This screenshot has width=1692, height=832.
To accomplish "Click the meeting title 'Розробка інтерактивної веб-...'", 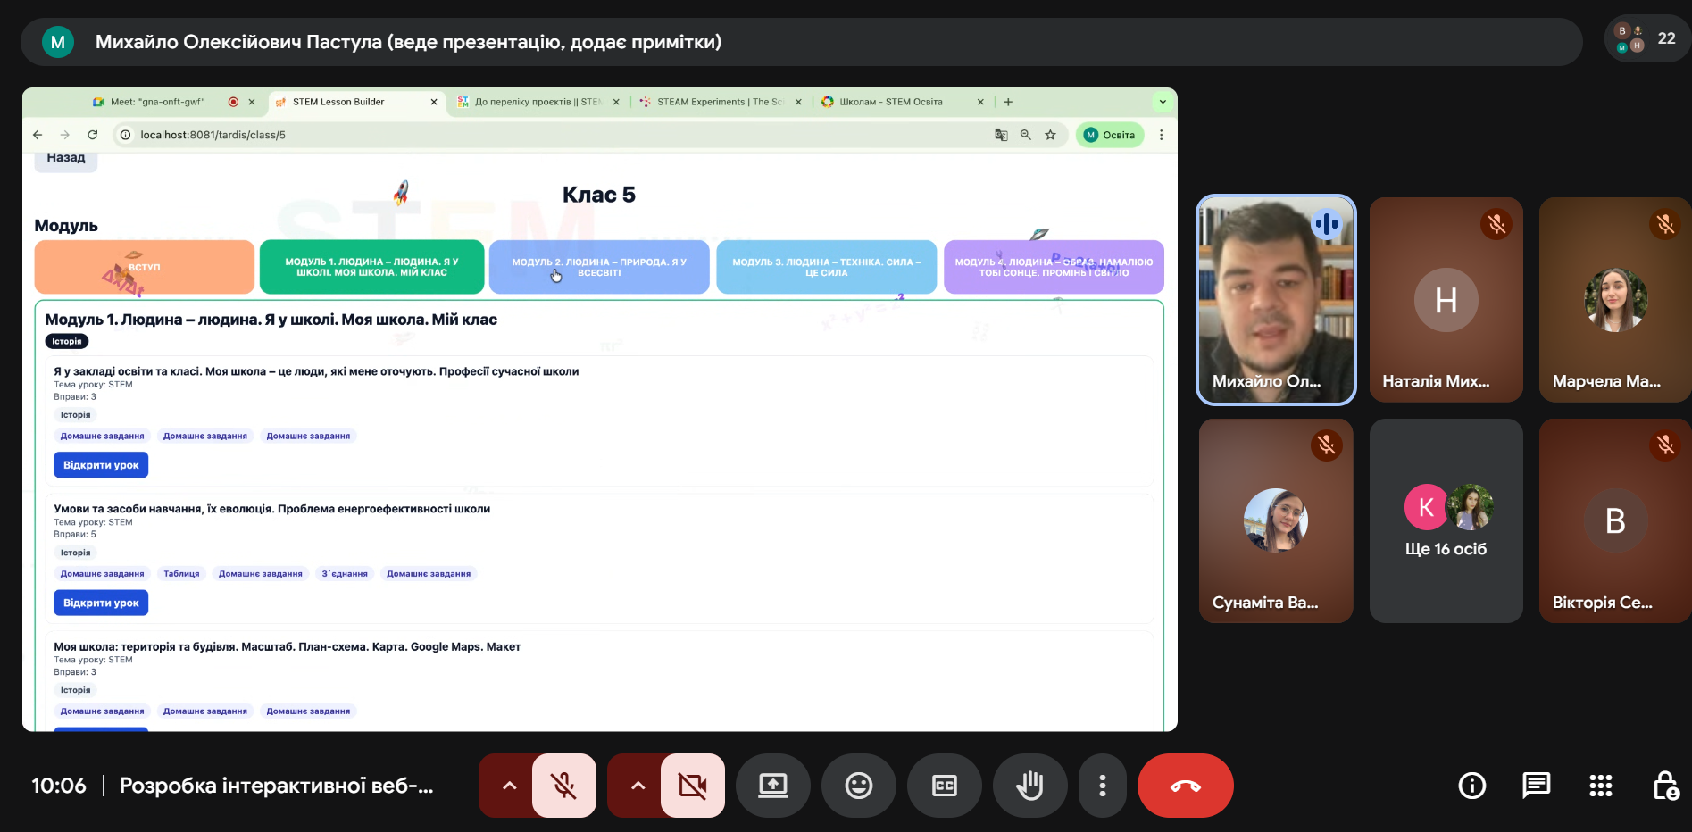I will pyautogui.click(x=277, y=786).
